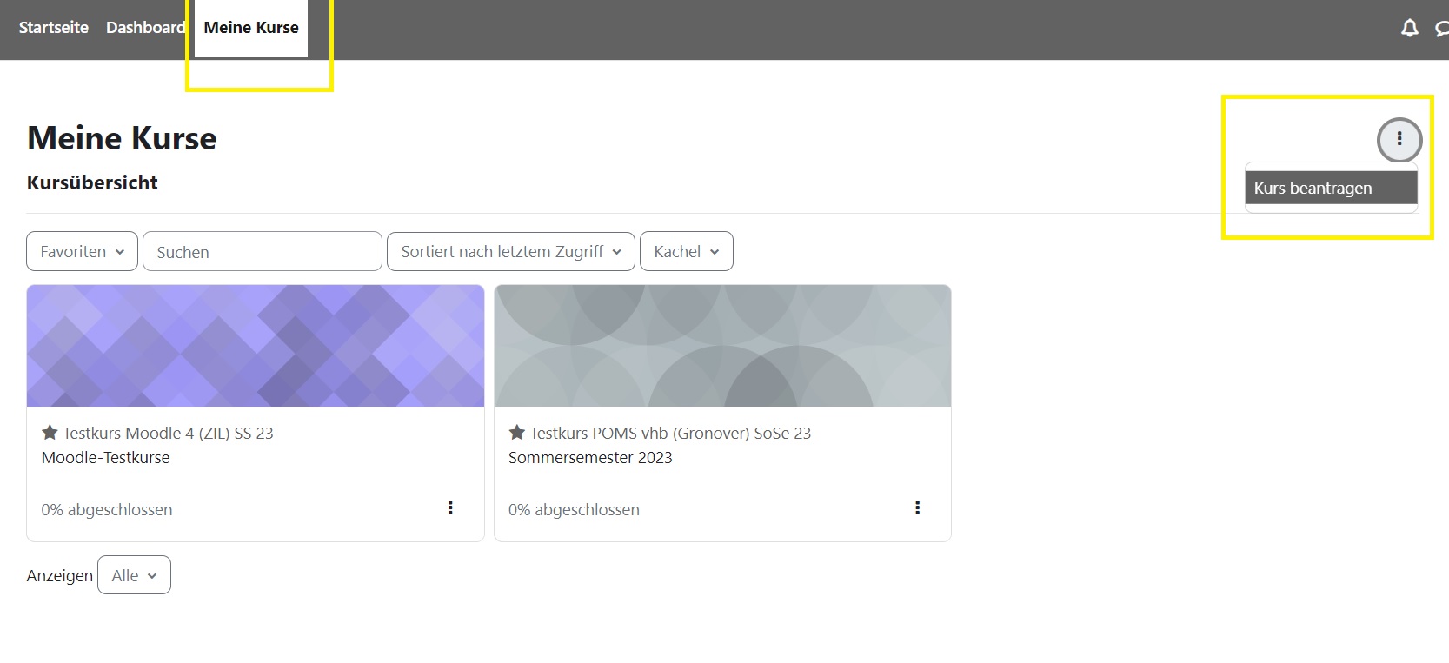Click the messages speech bubble icon
Screen dimensions: 1449x663
[1442, 29]
